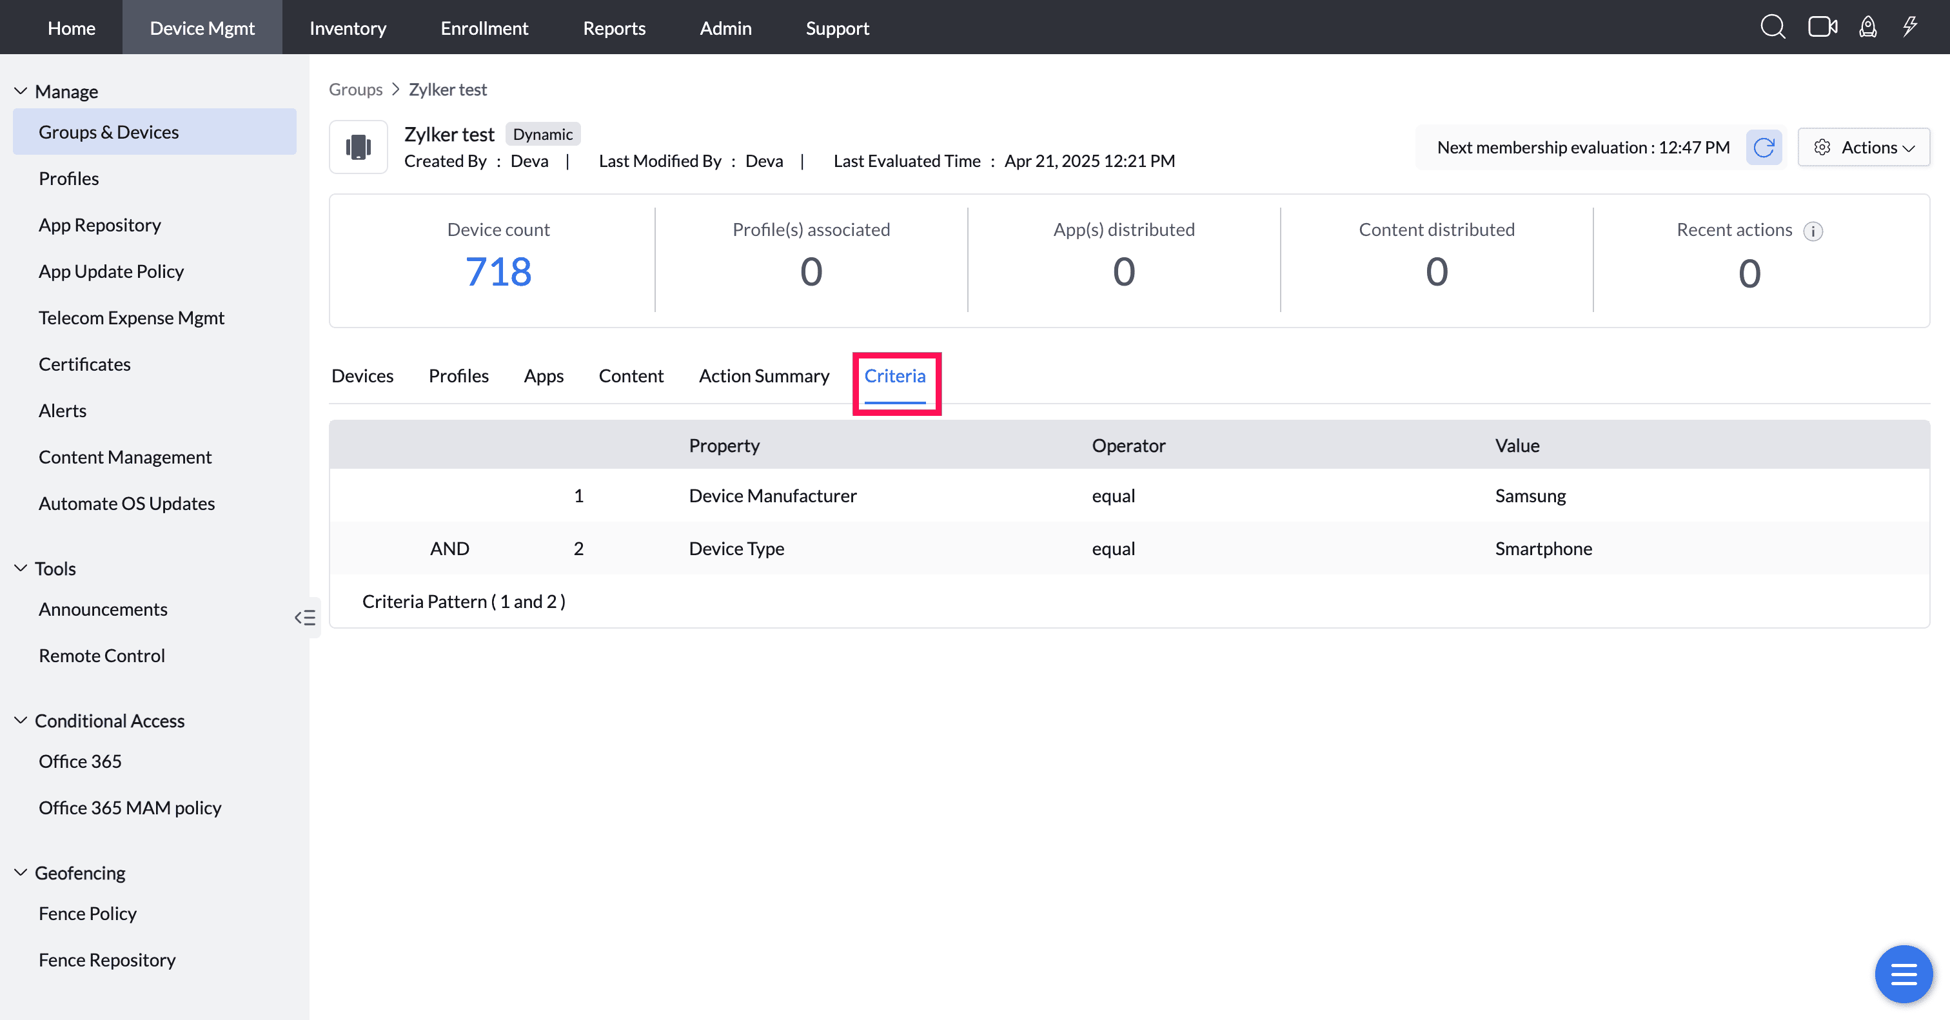
Task: Open the Inventory menu
Action: pos(348,28)
